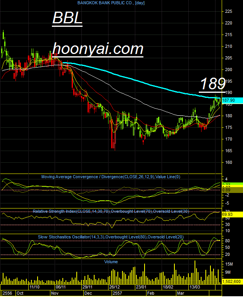243x297 pixels.
Task: Click the Slow Stochastics Oscillator indicator title
Action: click(111, 237)
